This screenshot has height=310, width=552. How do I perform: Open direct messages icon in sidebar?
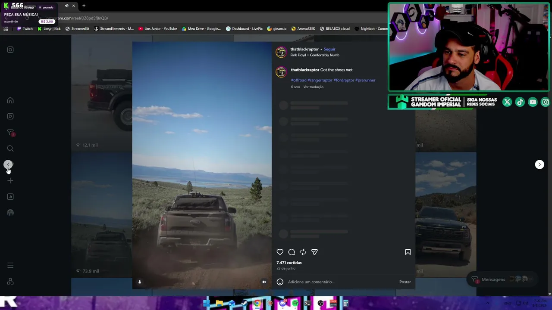10,133
